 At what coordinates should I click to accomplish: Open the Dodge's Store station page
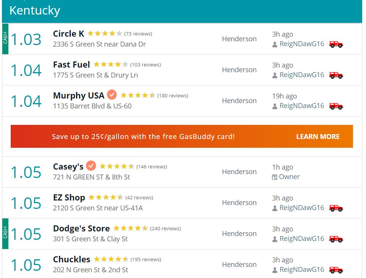point(81,228)
